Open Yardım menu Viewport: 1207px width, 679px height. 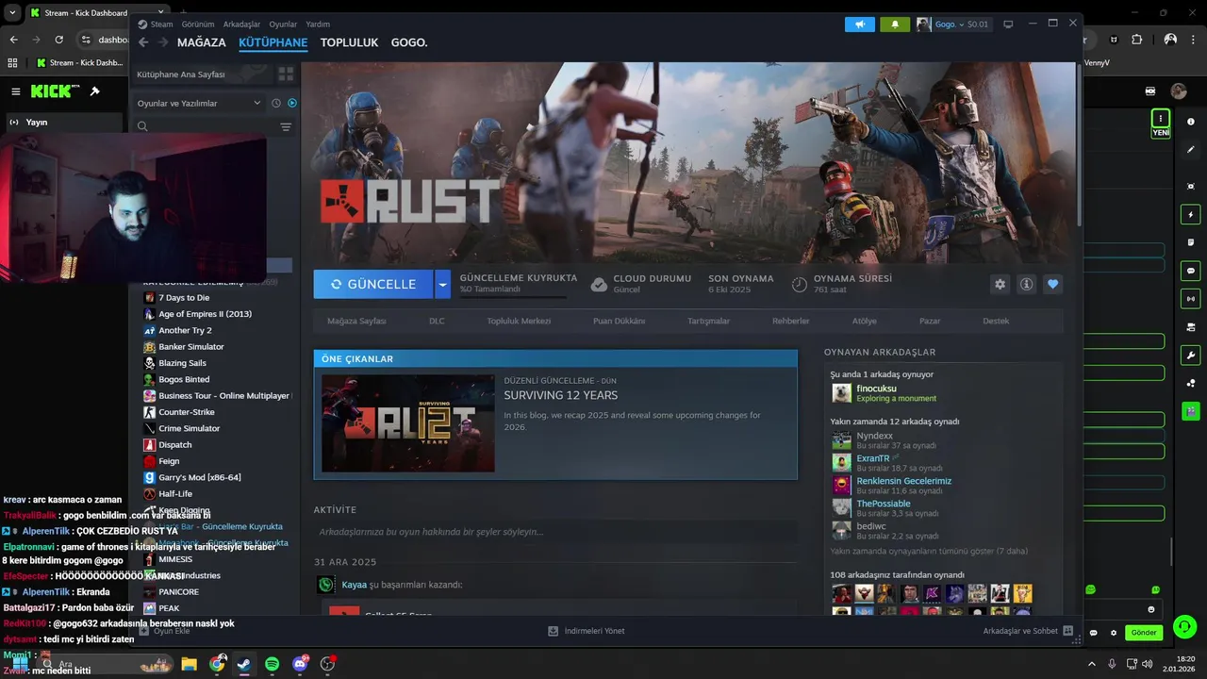pos(318,25)
